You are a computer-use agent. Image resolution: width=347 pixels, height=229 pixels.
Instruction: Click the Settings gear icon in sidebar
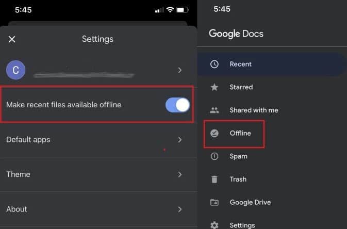point(214,225)
